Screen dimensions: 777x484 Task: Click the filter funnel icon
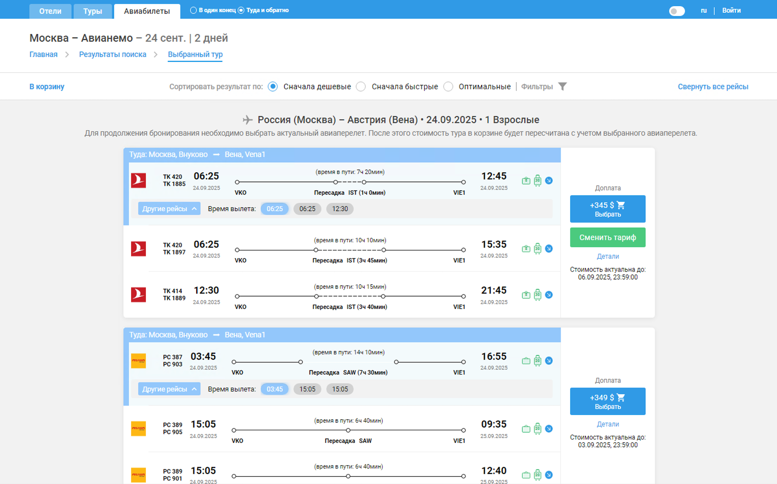coord(562,86)
